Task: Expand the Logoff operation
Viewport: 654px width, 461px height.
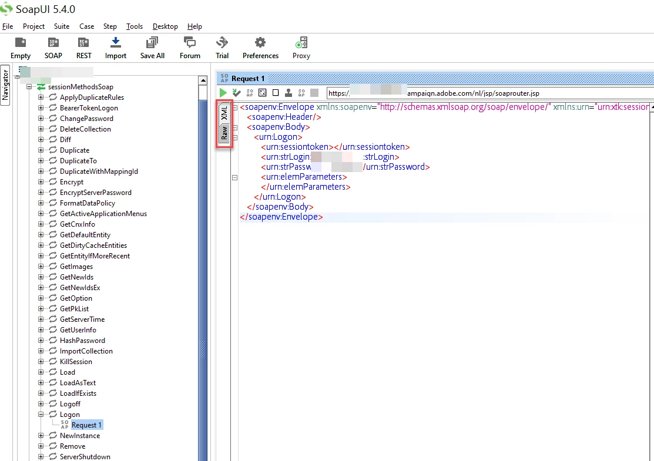Action: [41, 404]
